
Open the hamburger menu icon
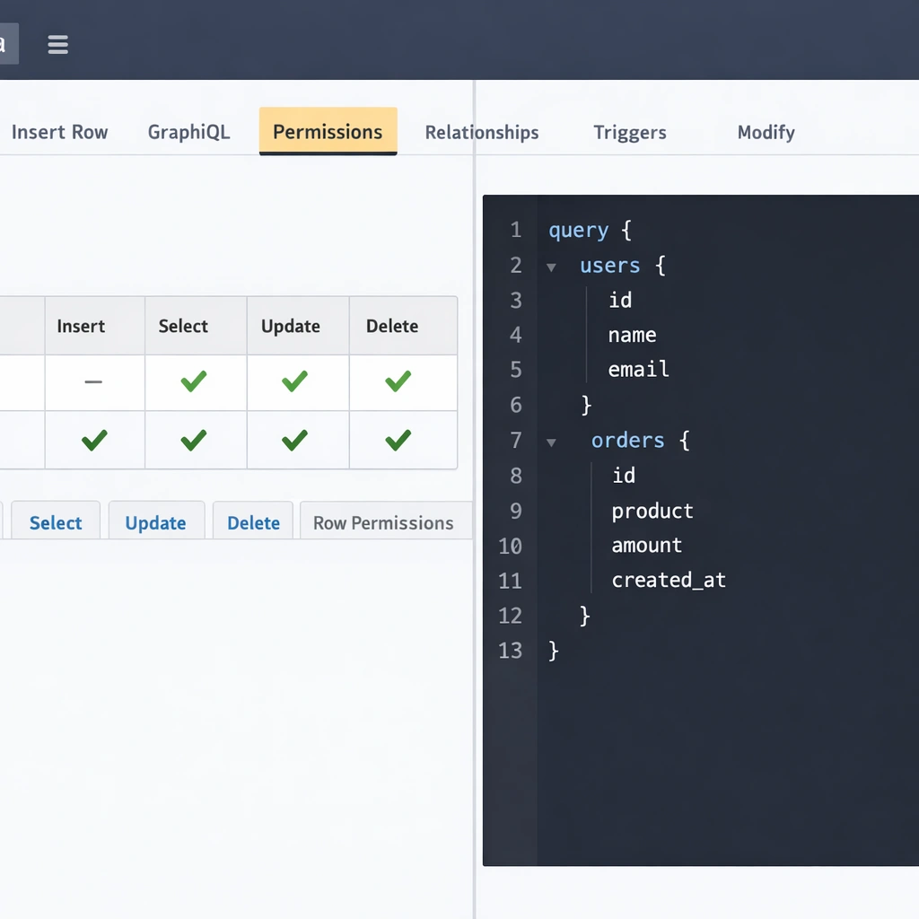tap(58, 45)
